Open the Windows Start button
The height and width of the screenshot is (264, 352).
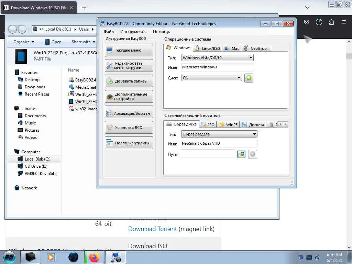[9, 257]
